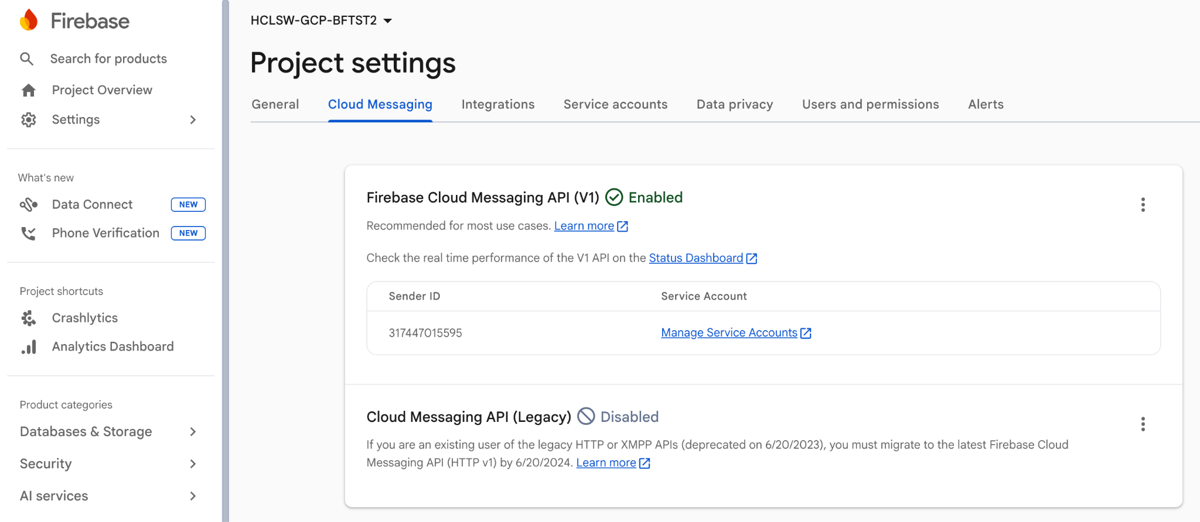Viewport: 1200px width, 522px height.
Task: Click the search magnifier icon
Action: [x=27, y=59]
